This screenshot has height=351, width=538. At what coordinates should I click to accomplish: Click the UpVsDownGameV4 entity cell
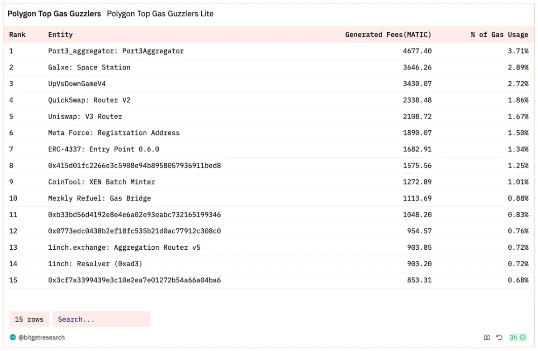77,84
